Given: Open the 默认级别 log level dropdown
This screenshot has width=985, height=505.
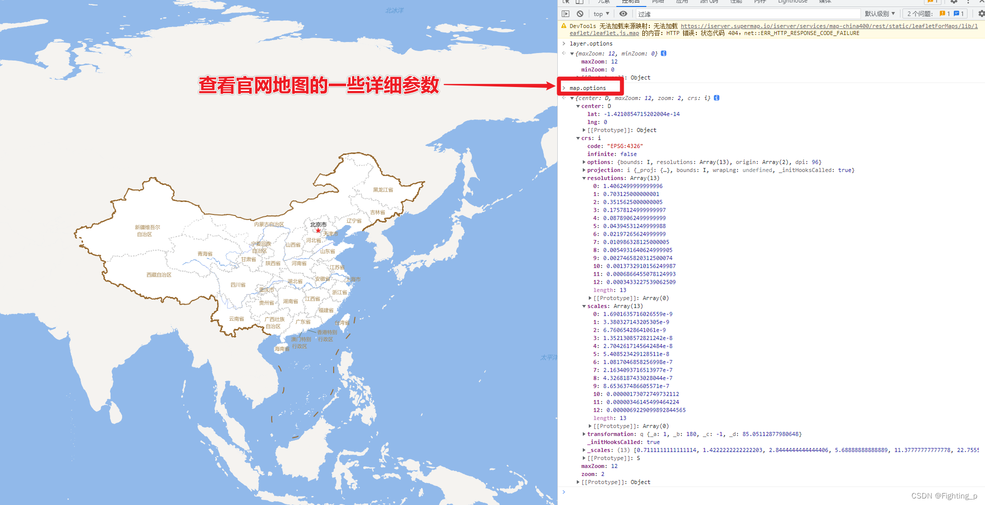Looking at the screenshot, I should 880,13.
